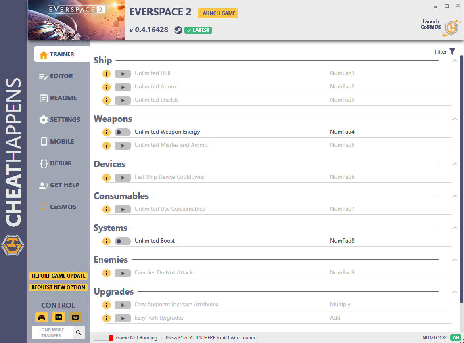This screenshot has height=343, width=464.
Task: Click the game running status indicator
Action: 102,338
